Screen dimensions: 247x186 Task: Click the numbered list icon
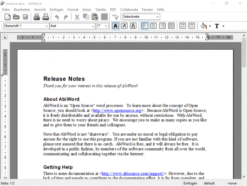183,26
